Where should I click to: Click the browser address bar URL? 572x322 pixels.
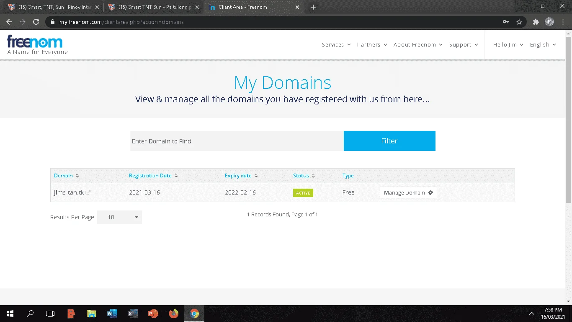121,22
